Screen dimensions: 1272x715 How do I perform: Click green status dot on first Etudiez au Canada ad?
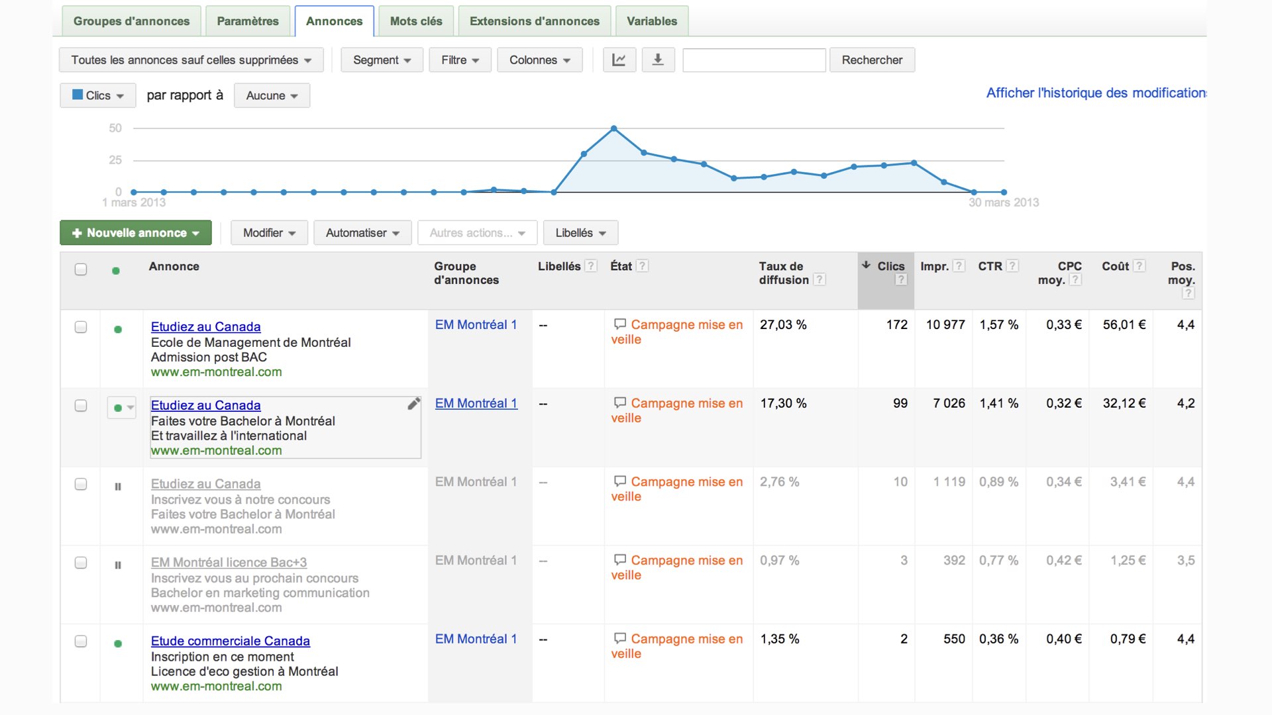(118, 329)
